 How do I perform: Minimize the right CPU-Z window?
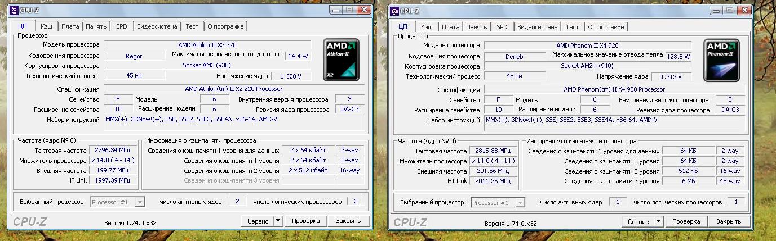(x=717, y=10)
